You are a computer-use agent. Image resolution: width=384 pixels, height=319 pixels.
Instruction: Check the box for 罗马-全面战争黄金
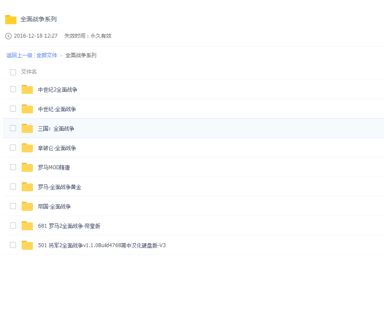(13, 187)
